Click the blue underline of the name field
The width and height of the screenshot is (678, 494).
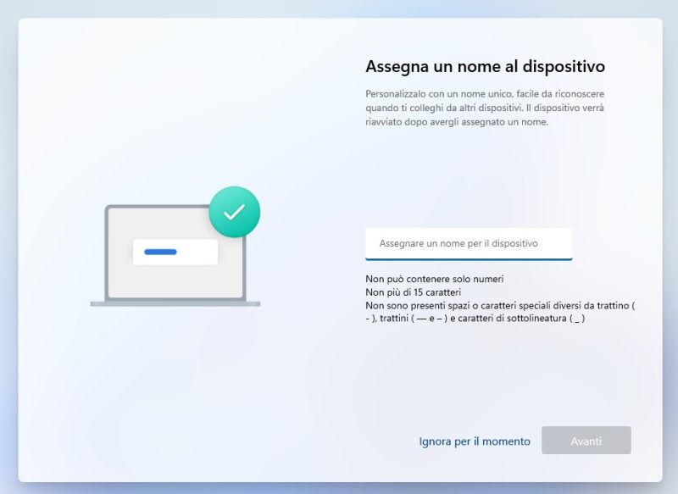click(x=469, y=258)
